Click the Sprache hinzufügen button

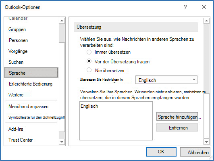pyautogui.click(x=177, y=117)
